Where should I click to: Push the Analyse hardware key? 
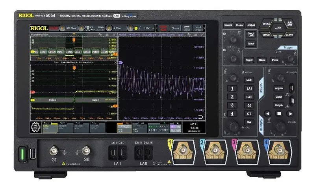[251, 25]
